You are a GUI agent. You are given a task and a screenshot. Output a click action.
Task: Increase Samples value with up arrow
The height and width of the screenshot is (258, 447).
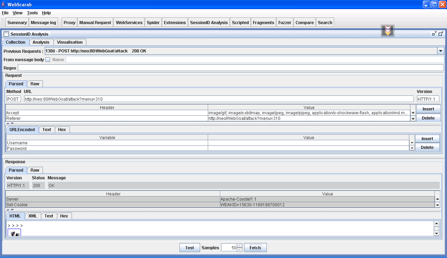click(239, 245)
